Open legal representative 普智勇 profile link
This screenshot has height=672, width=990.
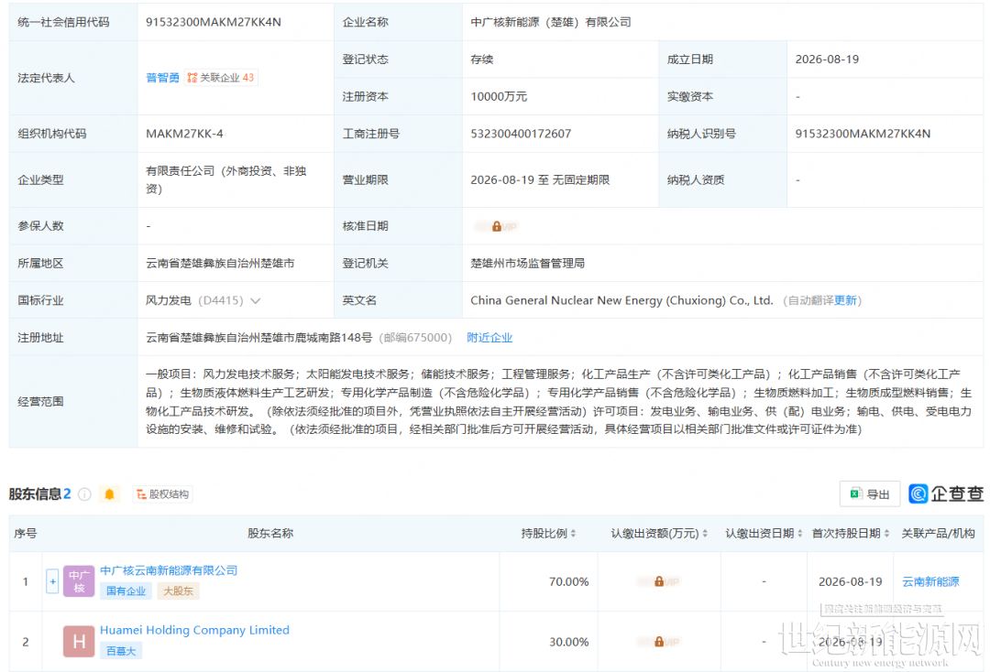point(162,78)
